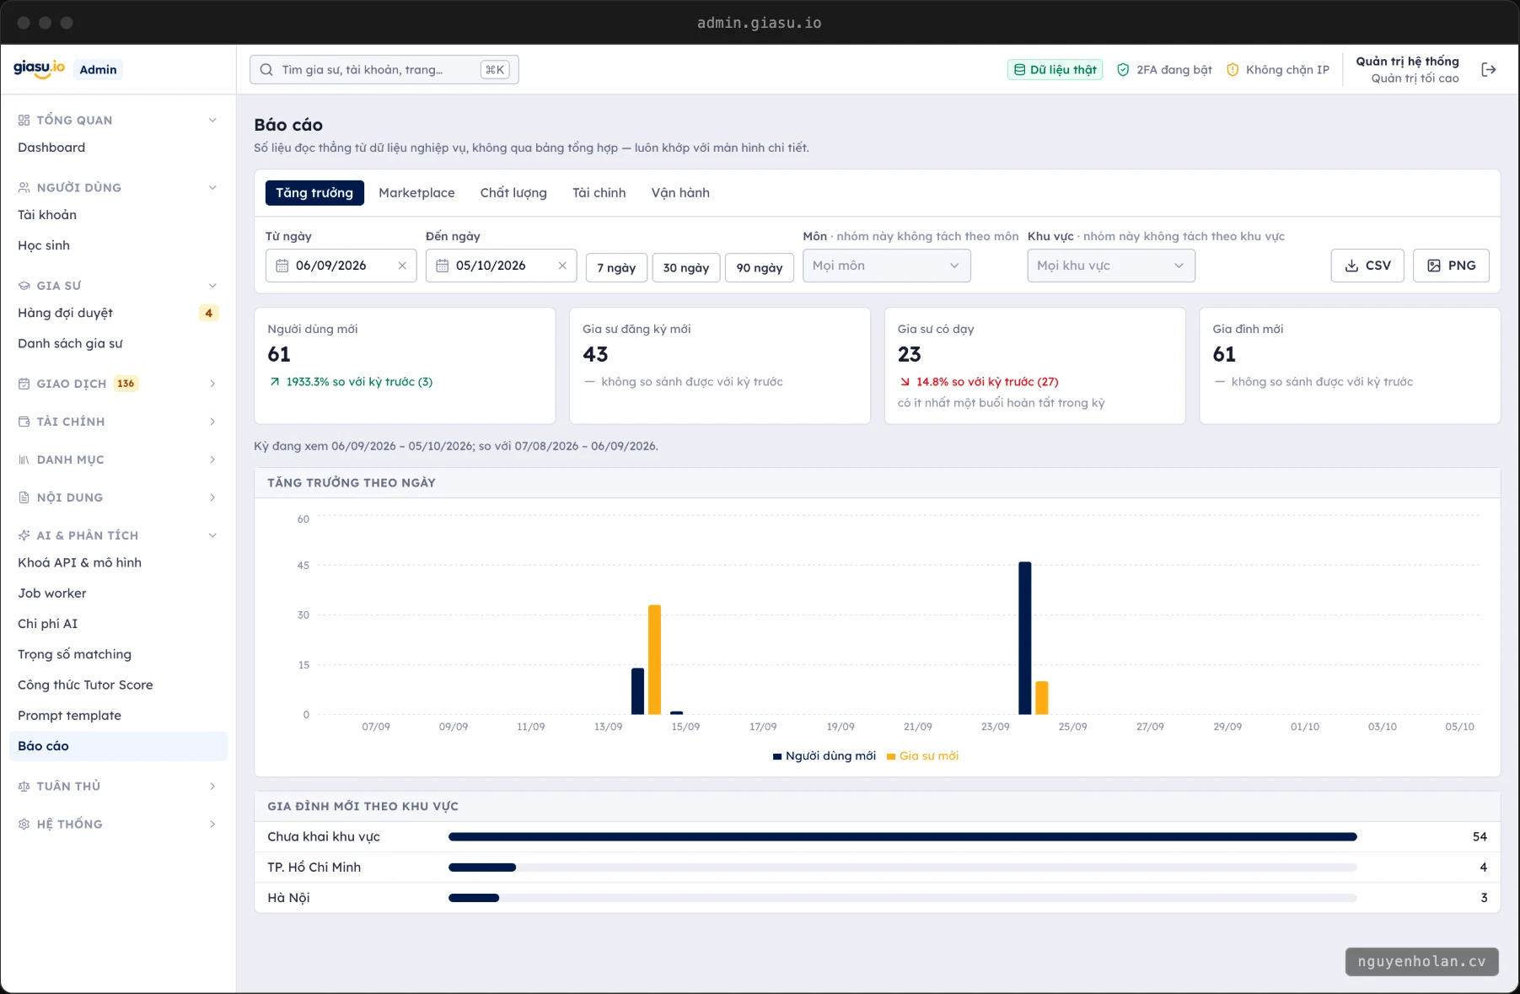
Task: Export report as CSV
Action: [1367, 266]
